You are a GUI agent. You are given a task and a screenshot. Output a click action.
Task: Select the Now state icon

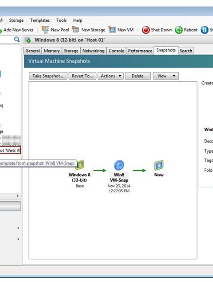[x=159, y=165]
